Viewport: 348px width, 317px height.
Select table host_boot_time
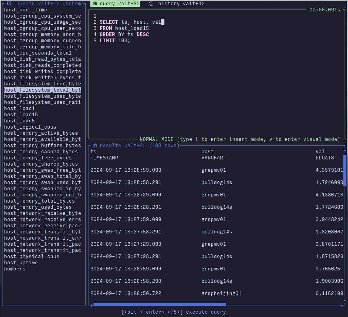(x=26, y=10)
